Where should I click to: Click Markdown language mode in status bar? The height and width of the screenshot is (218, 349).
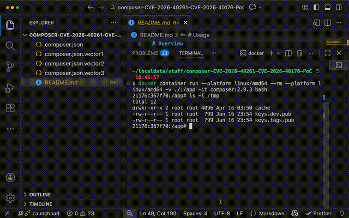coord(270,213)
